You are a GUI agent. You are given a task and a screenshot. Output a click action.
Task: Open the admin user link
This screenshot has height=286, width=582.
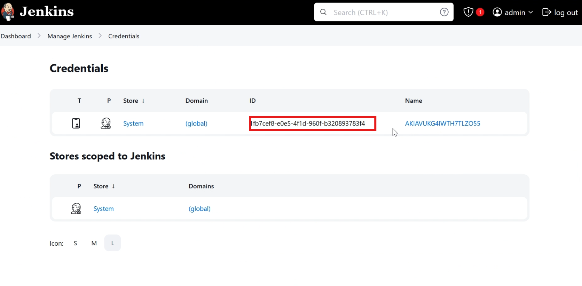tap(515, 13)
